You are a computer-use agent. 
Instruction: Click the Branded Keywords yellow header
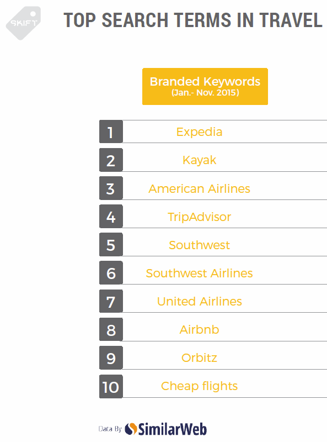click(x=205, y=86)
